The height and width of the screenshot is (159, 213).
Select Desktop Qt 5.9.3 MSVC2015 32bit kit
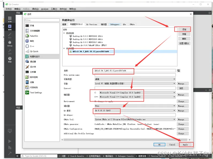coord(88,36)
